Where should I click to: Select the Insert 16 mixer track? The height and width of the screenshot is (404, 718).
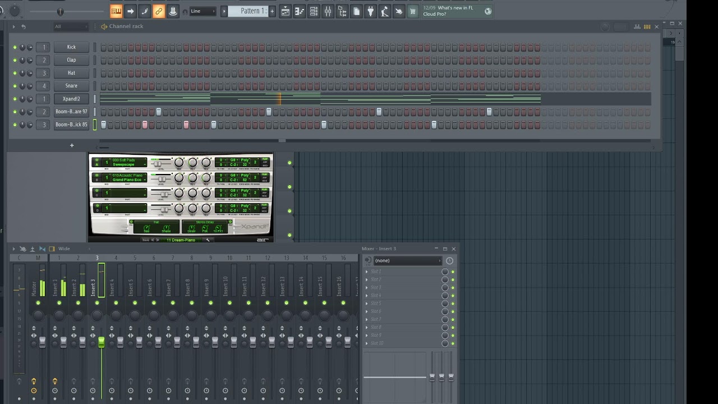point(339,287)
